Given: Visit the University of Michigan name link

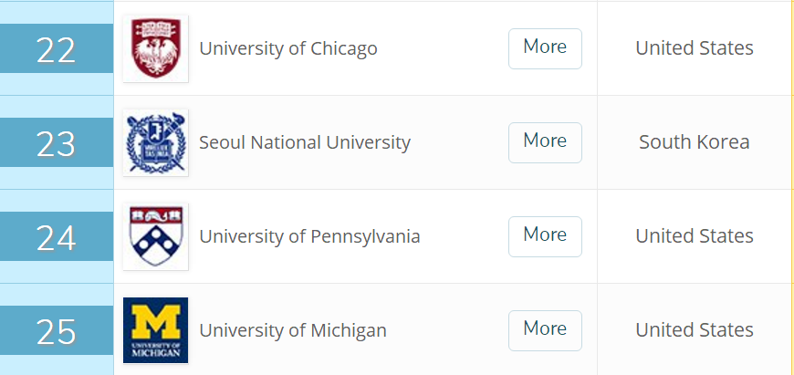Looking at the screenshot, I should (x=293, y=330).
